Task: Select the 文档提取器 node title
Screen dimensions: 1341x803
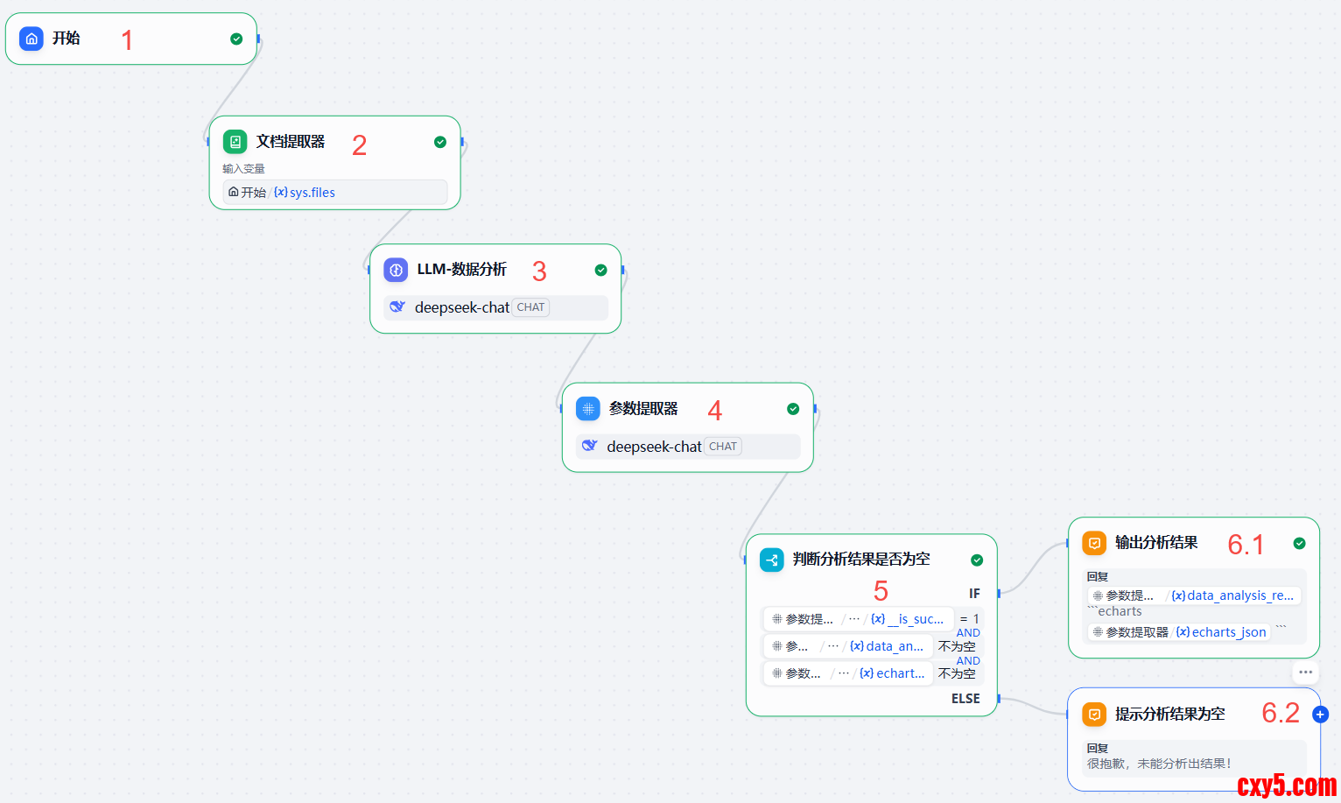Action: (x=291, y=142)
